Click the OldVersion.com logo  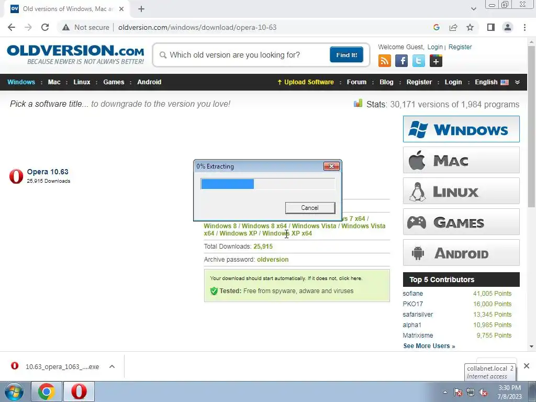(x=75, y=54)
